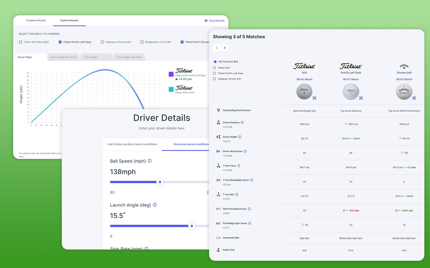Select "I don't know my driver launch conditions"
This screenshot has width=430, height=268.
[x=132, y=144]
